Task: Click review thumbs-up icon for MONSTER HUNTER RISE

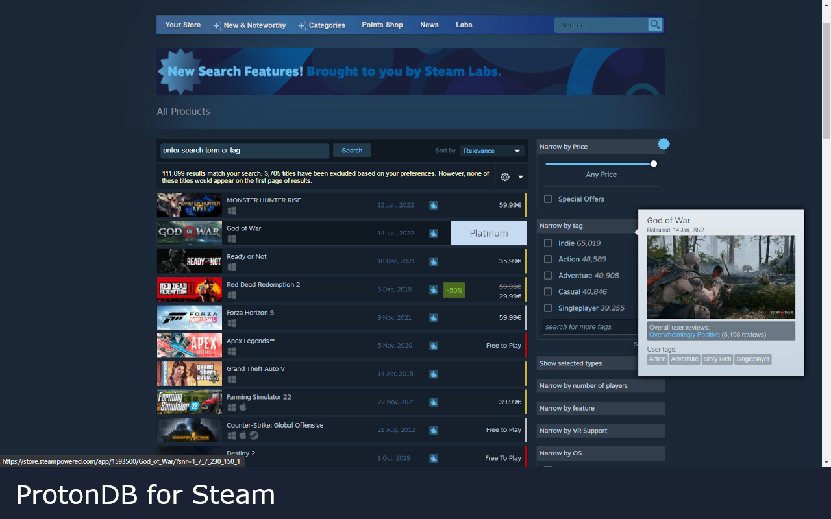Action: click(x=433, y=205)
